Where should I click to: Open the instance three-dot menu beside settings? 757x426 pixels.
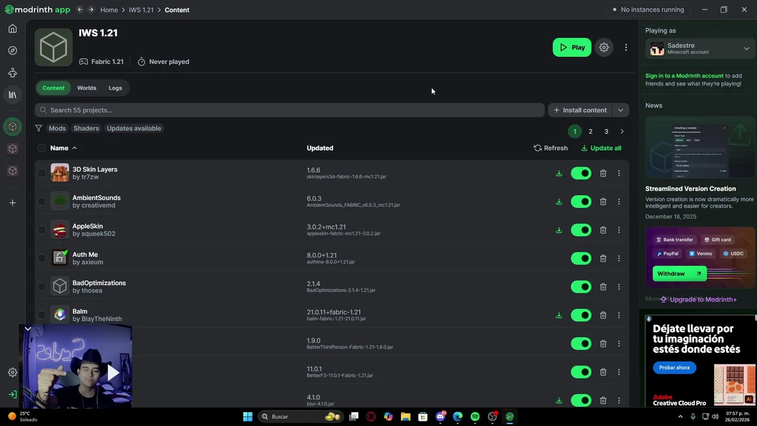(626, 47)
